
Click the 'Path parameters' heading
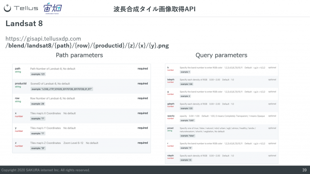pyautogui.click(x=79, y=55)
